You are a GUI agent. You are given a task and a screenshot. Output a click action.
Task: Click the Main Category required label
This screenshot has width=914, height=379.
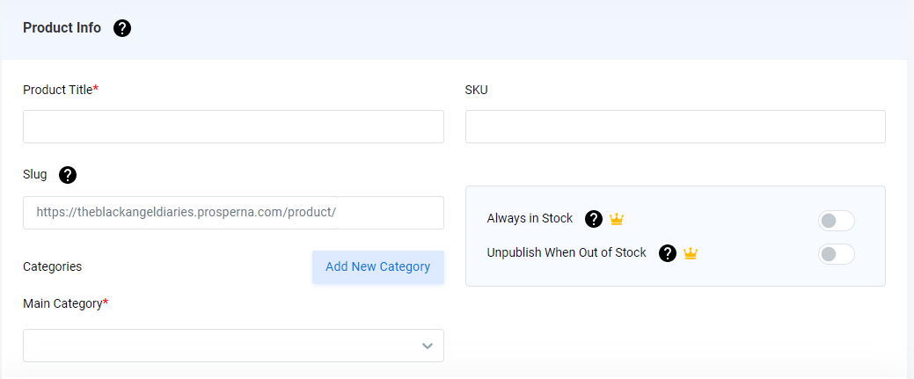point(65,303)
